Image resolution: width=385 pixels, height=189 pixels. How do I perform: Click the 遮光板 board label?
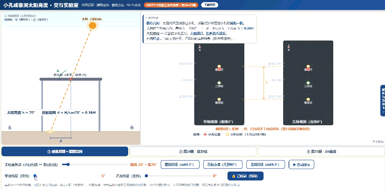(70, 75)
